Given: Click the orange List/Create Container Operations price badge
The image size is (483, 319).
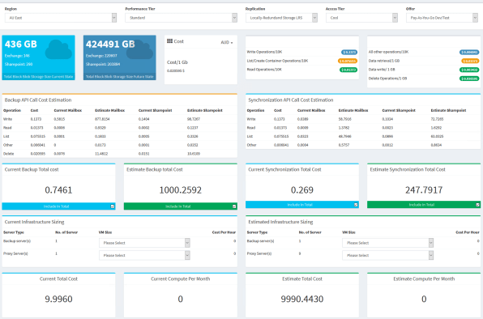Looking at the screenshot, I should [x=348, y=61].
